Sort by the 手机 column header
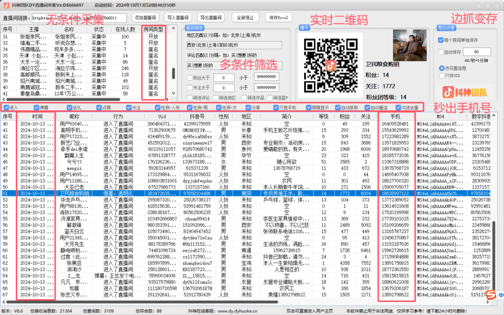The width and height of the screenshot is (504, 315). coord(396,117)
